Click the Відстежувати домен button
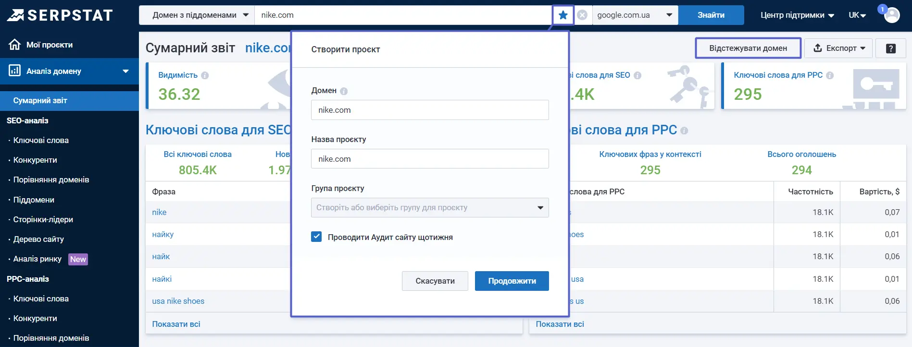 coord(748,48)
